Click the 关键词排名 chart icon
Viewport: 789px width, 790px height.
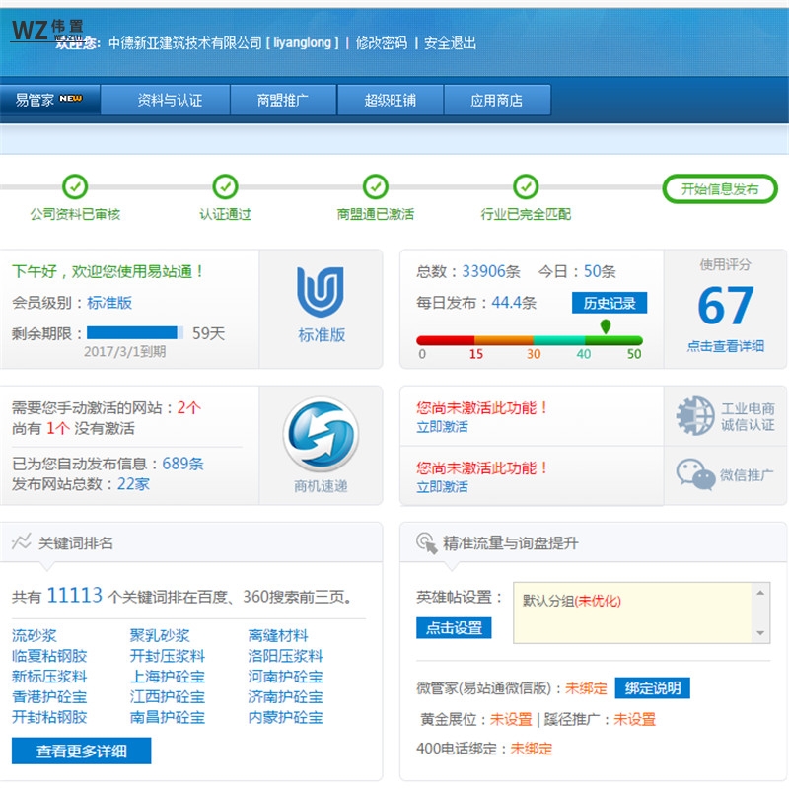click(22, 542)
